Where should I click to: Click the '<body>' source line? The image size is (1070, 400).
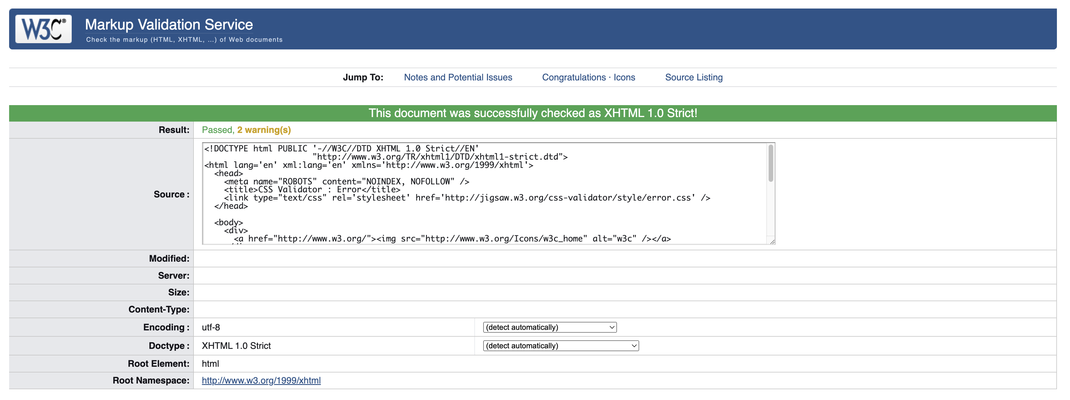coord(229,222)
